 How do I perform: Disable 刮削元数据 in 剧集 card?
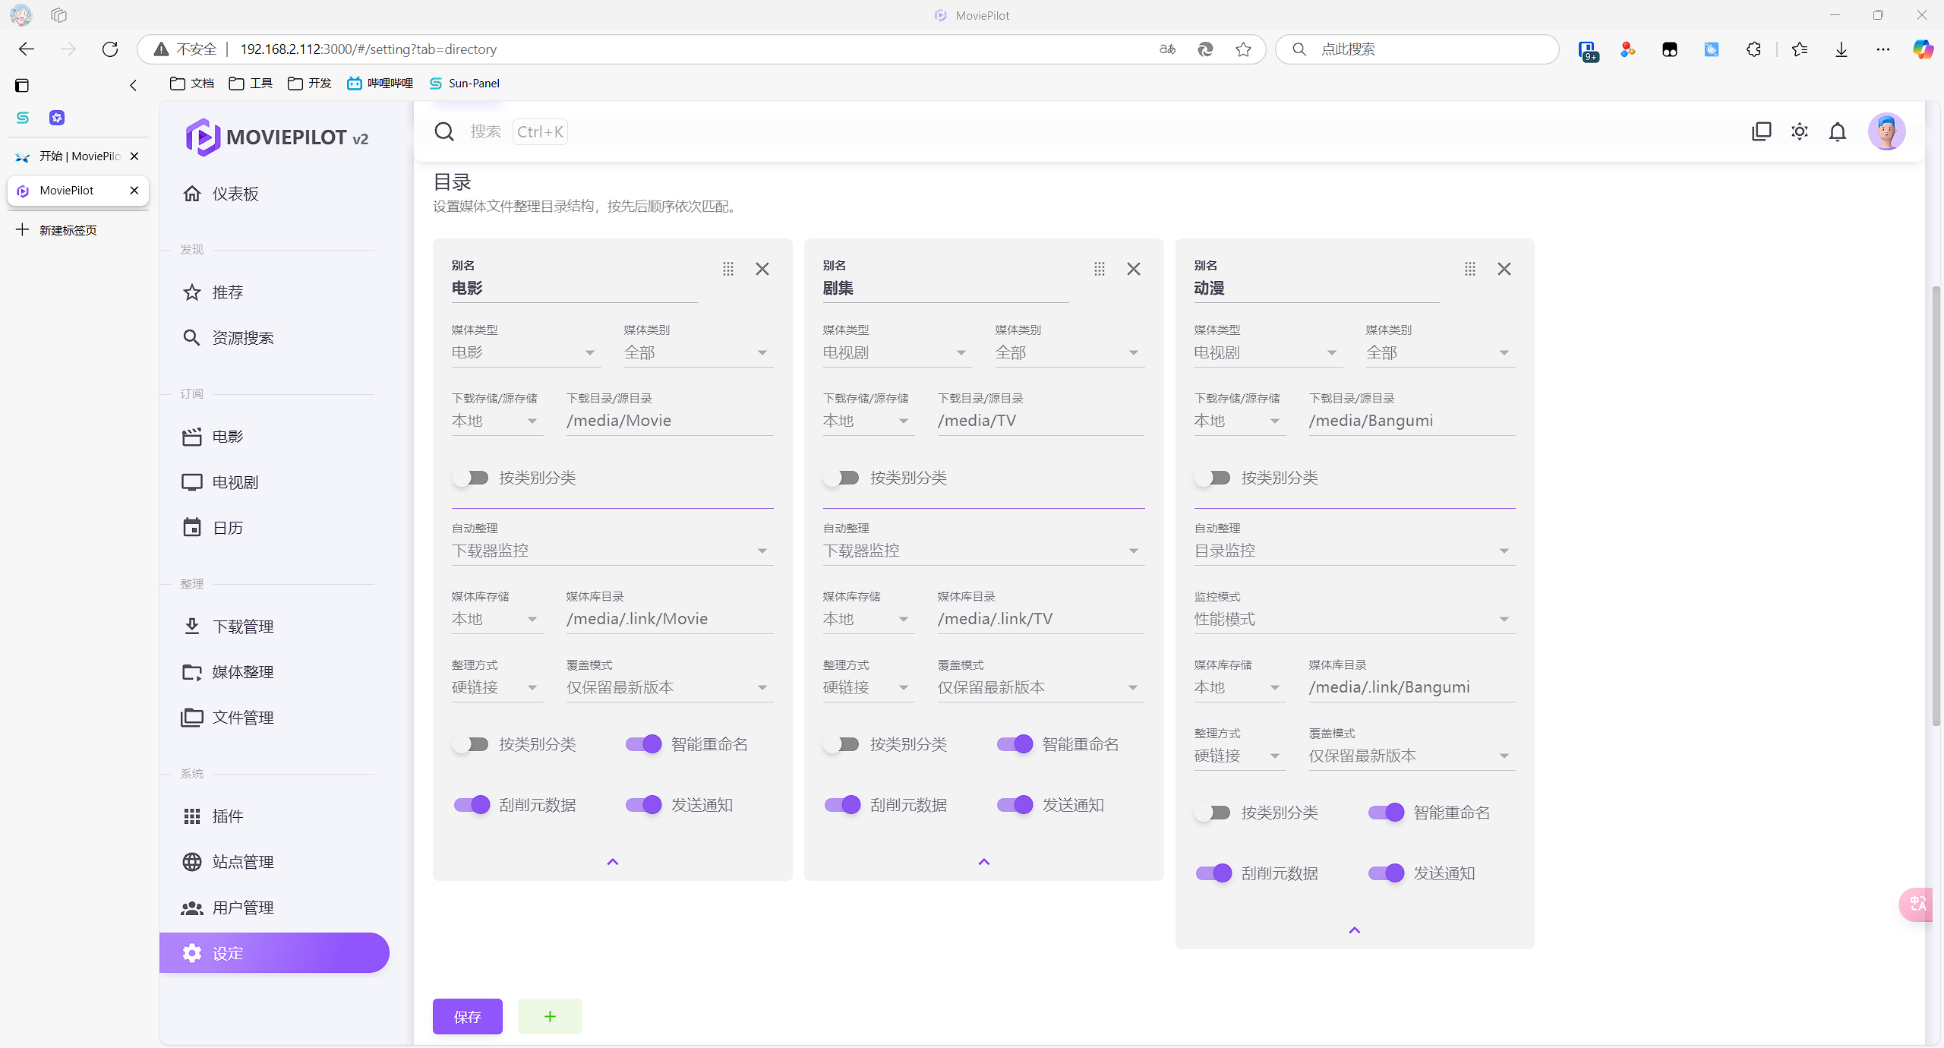click(843, 805)
